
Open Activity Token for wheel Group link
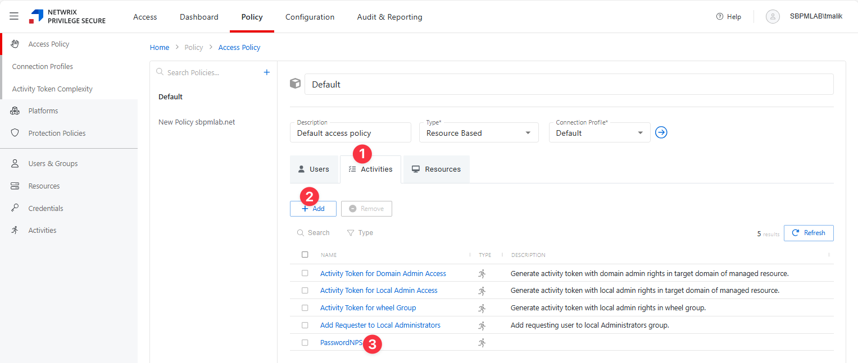point(368,308)
